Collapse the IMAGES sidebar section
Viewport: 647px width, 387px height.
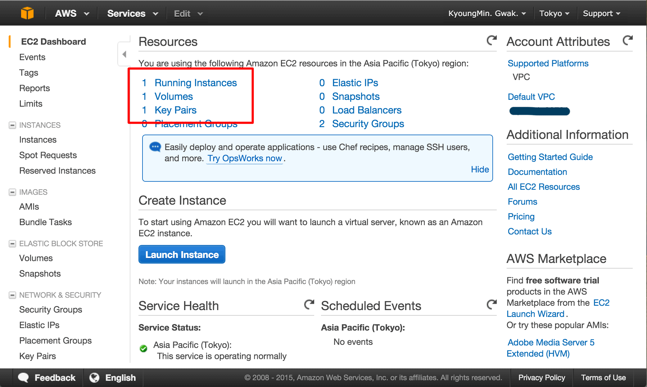click(12, 192)
